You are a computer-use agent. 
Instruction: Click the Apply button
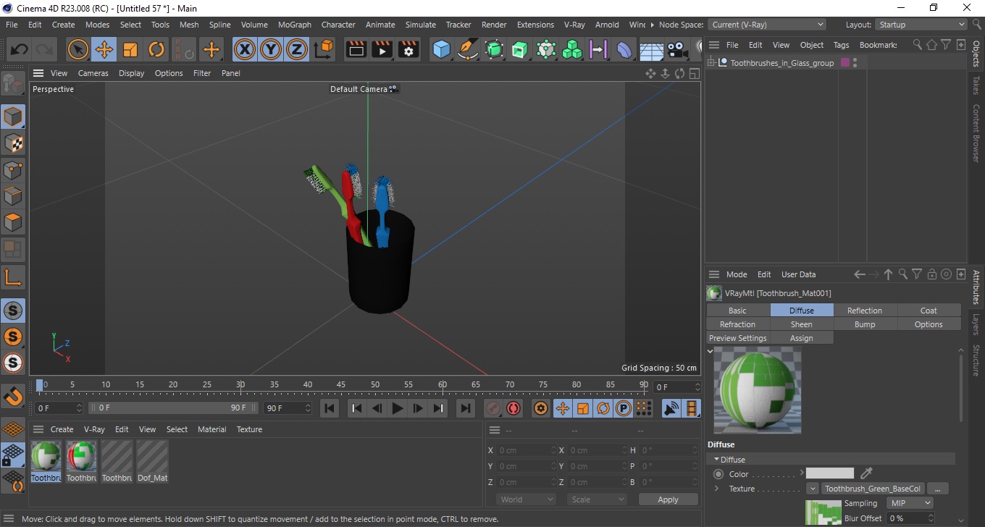point(668,499)
